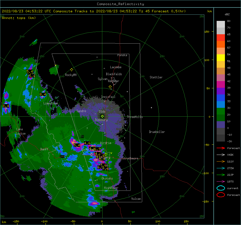
Task: Click the Strathmore town label
Action: coord(130,158)
